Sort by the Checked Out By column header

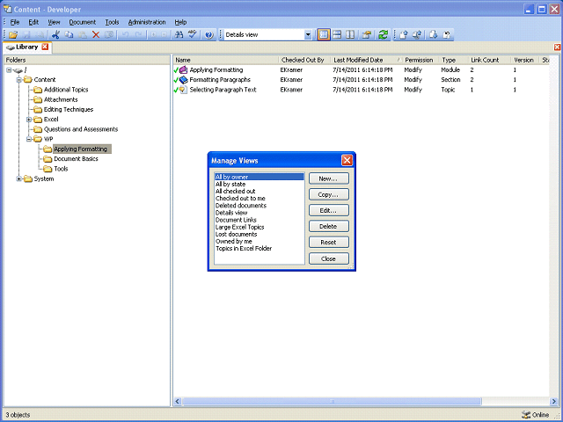[304, 60]
